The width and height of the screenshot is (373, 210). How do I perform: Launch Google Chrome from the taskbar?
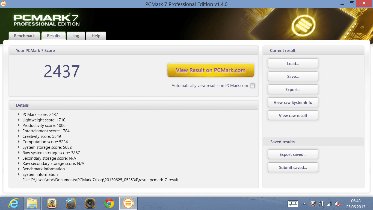pos(109,203)
